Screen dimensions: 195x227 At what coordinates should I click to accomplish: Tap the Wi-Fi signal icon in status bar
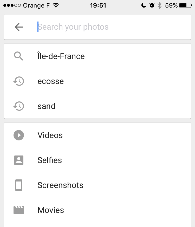click(55, 5)
